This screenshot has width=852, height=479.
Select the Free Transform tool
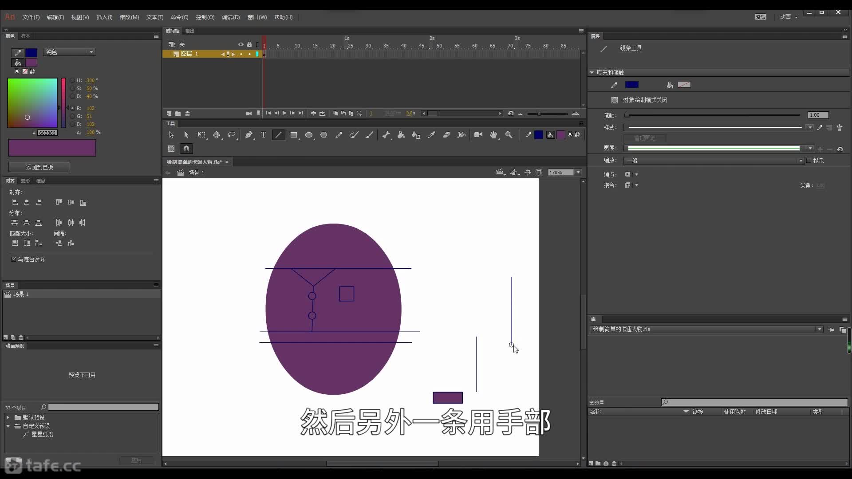201,135
